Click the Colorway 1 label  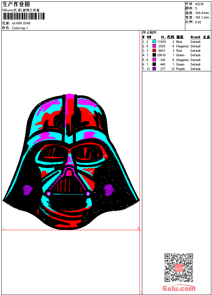pyautogui.click(x=20, y=28)
